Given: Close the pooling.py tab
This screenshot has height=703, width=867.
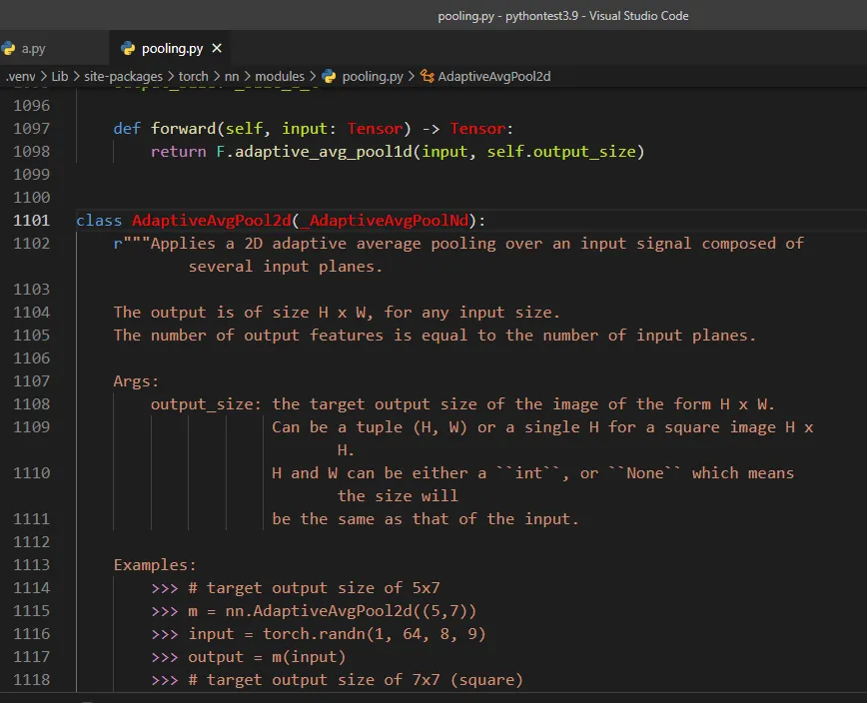Looking at the screenshot, I should click(217, 49).
